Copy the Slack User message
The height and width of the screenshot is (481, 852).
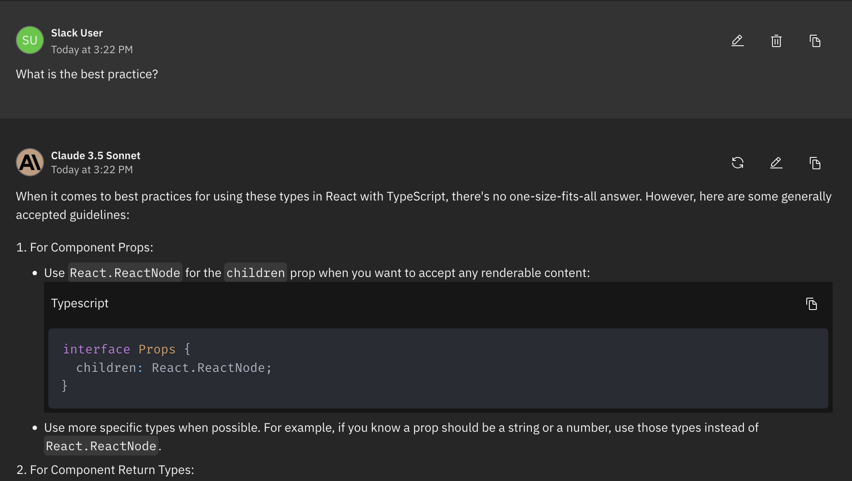pos(815,41)
